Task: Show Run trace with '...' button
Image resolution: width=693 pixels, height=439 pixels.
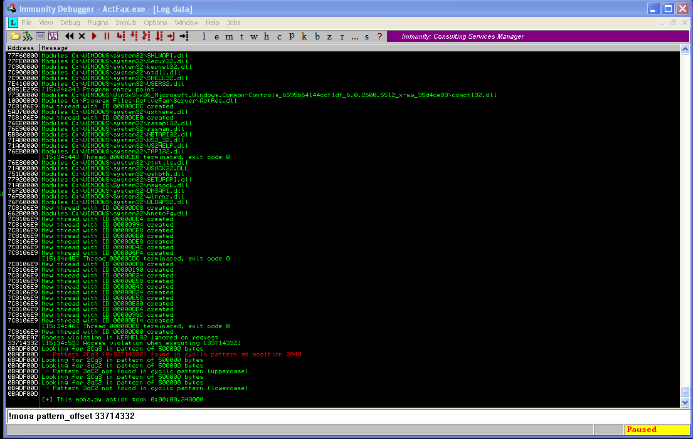Action: tap(354, 36)
